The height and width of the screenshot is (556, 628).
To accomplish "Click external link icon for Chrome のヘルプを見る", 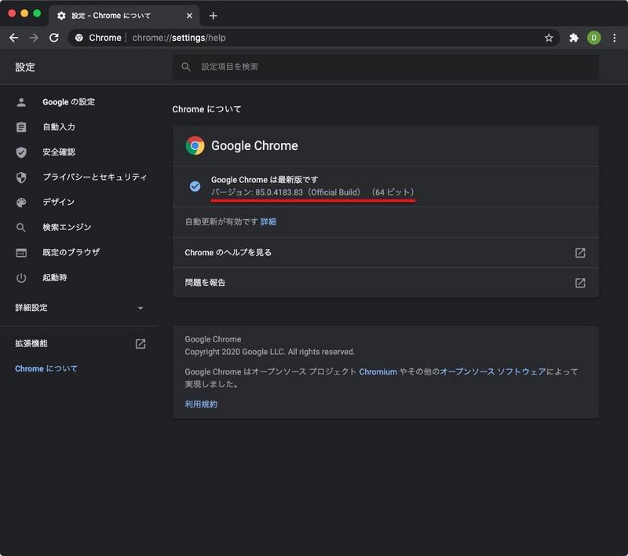I will coord(580,253).
